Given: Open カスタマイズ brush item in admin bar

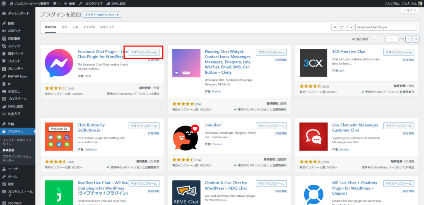Looking at the screenshot, I should click(90, 3).
